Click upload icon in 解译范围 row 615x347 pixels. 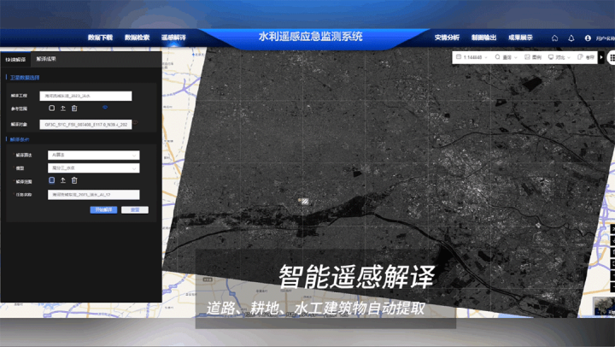click(63, 180)
